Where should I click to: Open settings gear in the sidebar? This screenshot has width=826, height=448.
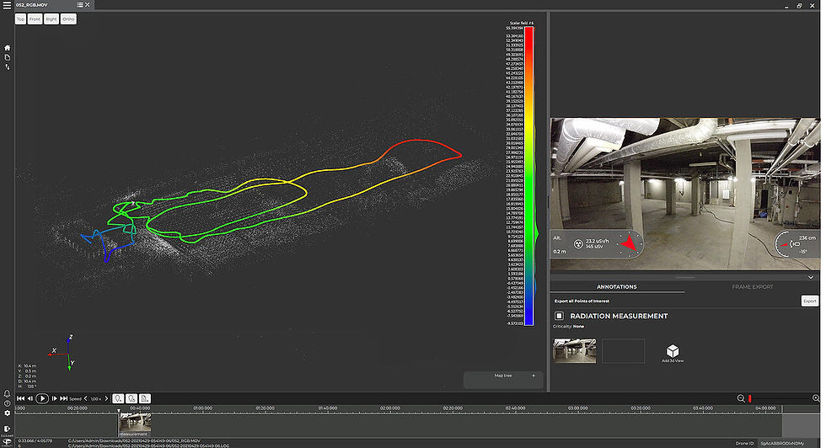pyautogui.click(x=8, y=413)
